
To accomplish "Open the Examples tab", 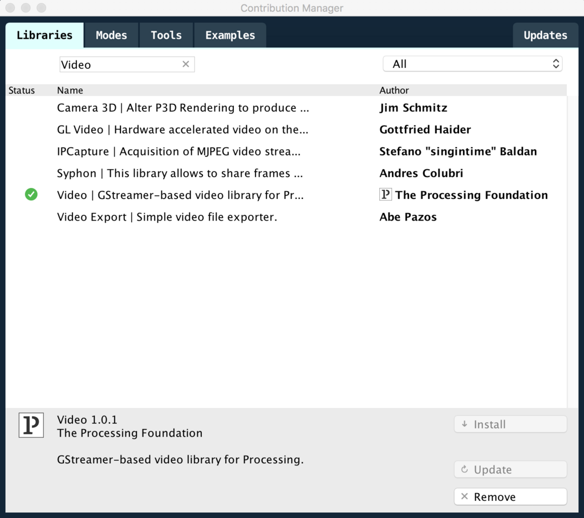I will (x=230, y=35).
